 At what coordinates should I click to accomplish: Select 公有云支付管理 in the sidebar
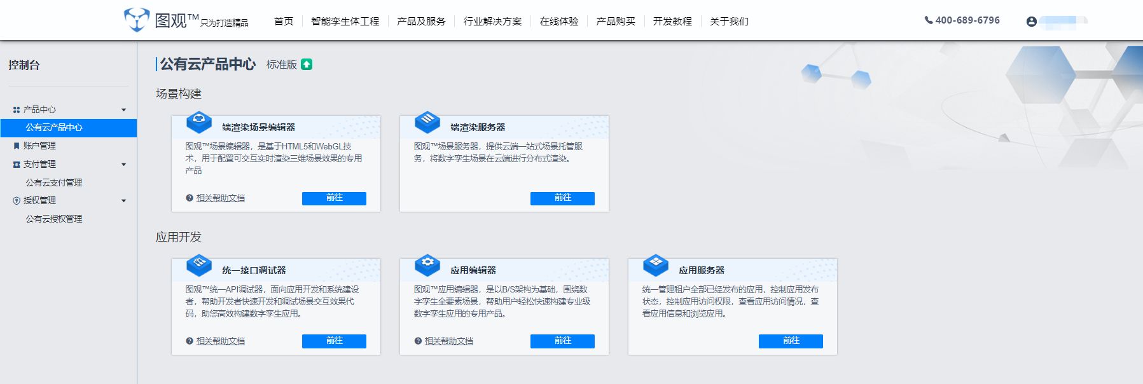54,182
